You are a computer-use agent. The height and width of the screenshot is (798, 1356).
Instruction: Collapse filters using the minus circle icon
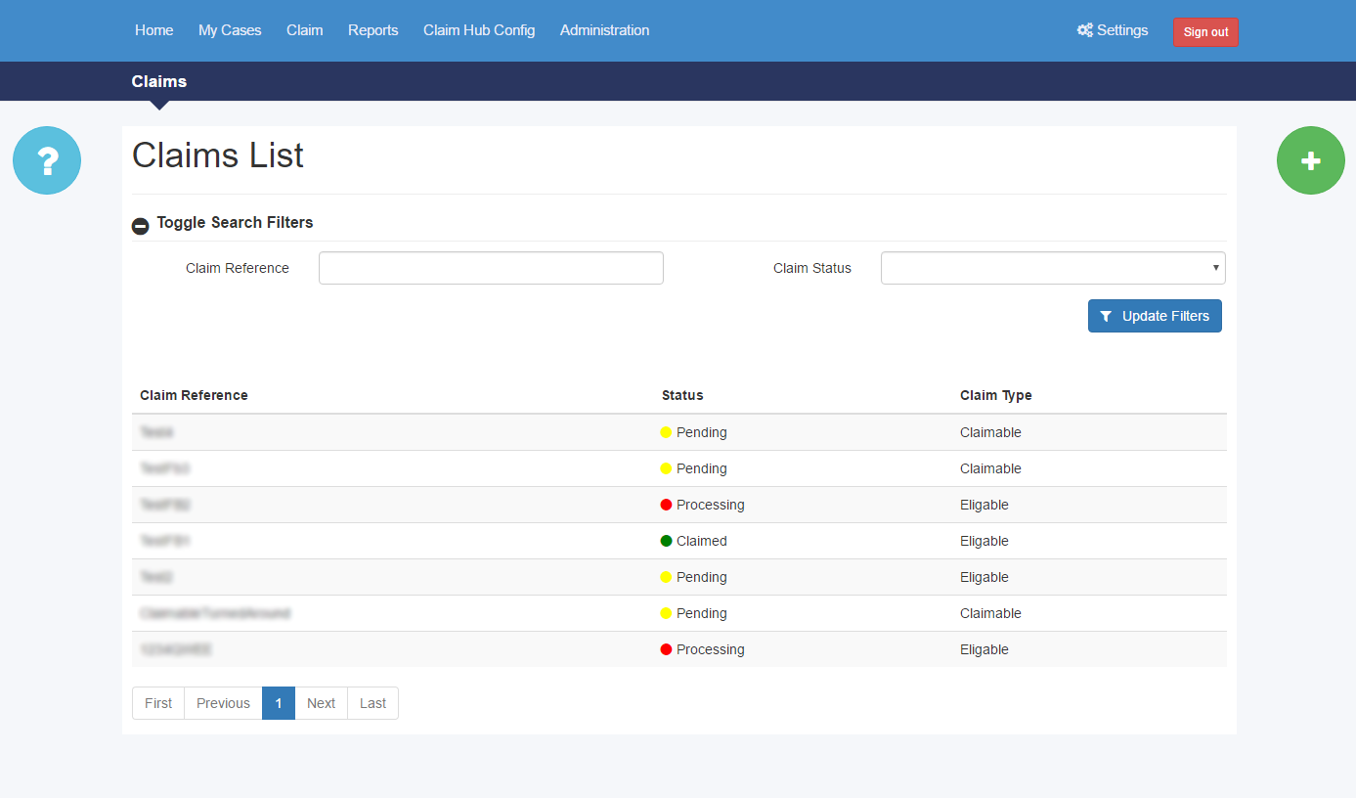tap(141, 226)
